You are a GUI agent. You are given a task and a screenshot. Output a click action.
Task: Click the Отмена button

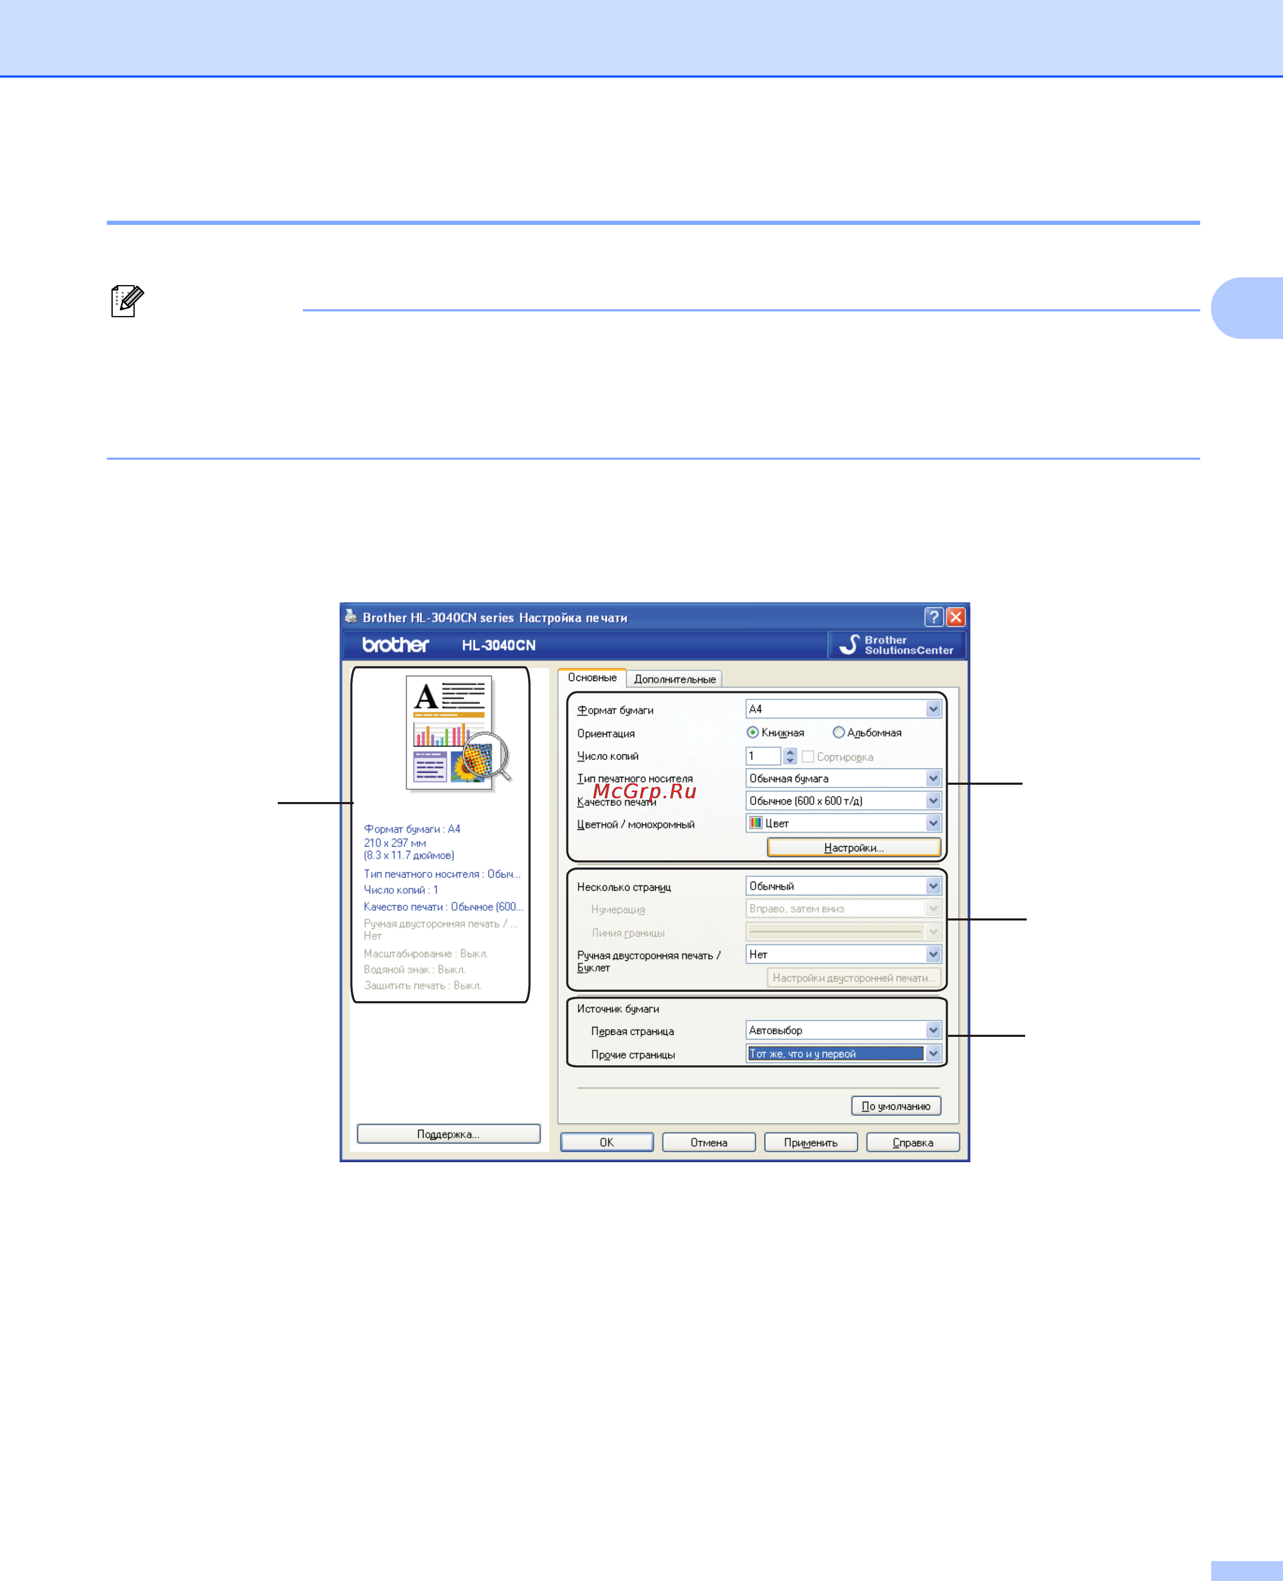pyautogui.click(x=709, y=1143)
